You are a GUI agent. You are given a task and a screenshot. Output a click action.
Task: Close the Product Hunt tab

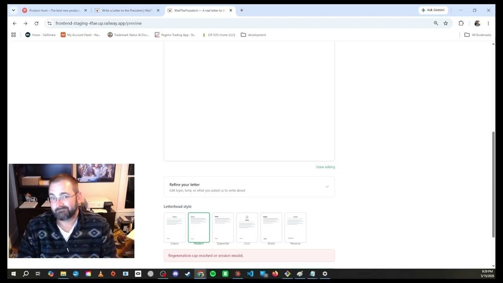pyautogui.click(x=85, y=10)
